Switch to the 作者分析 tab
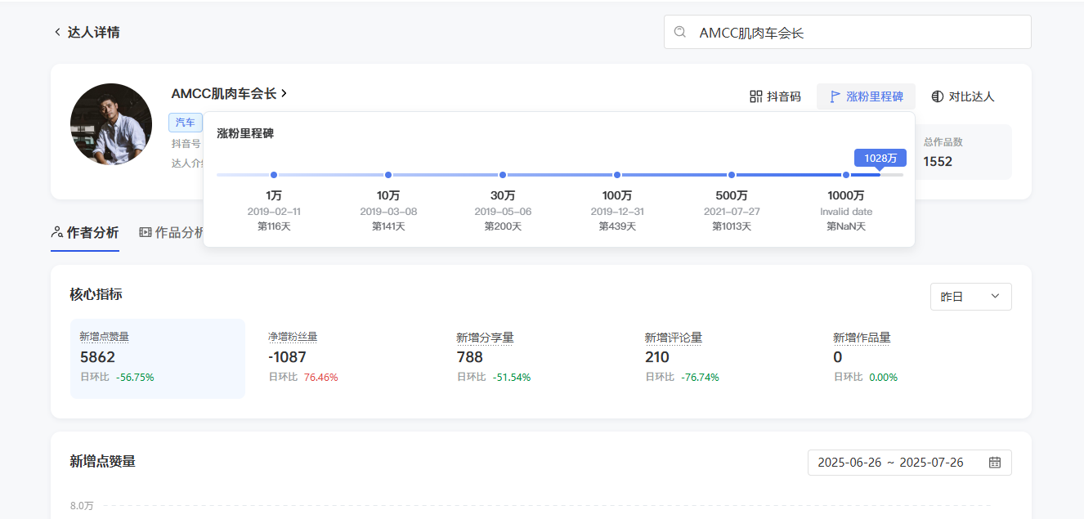This screenshot has height=519, width=1084. click(85, 232)
